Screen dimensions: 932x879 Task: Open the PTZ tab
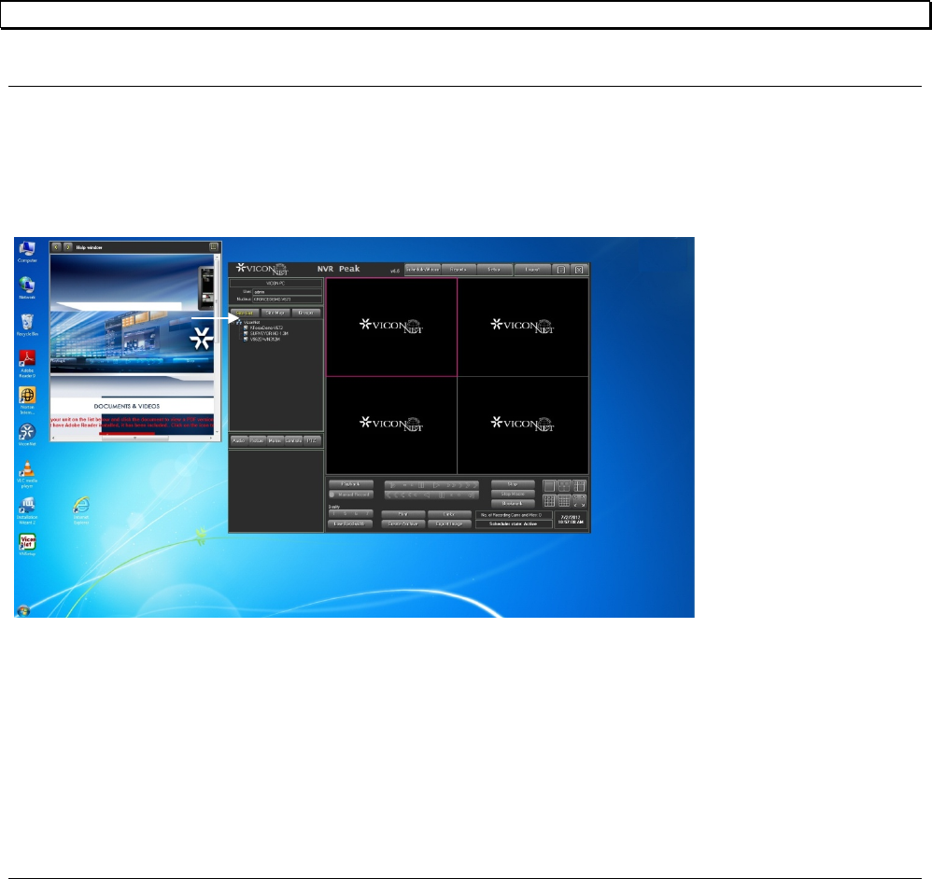pos(312,440)
